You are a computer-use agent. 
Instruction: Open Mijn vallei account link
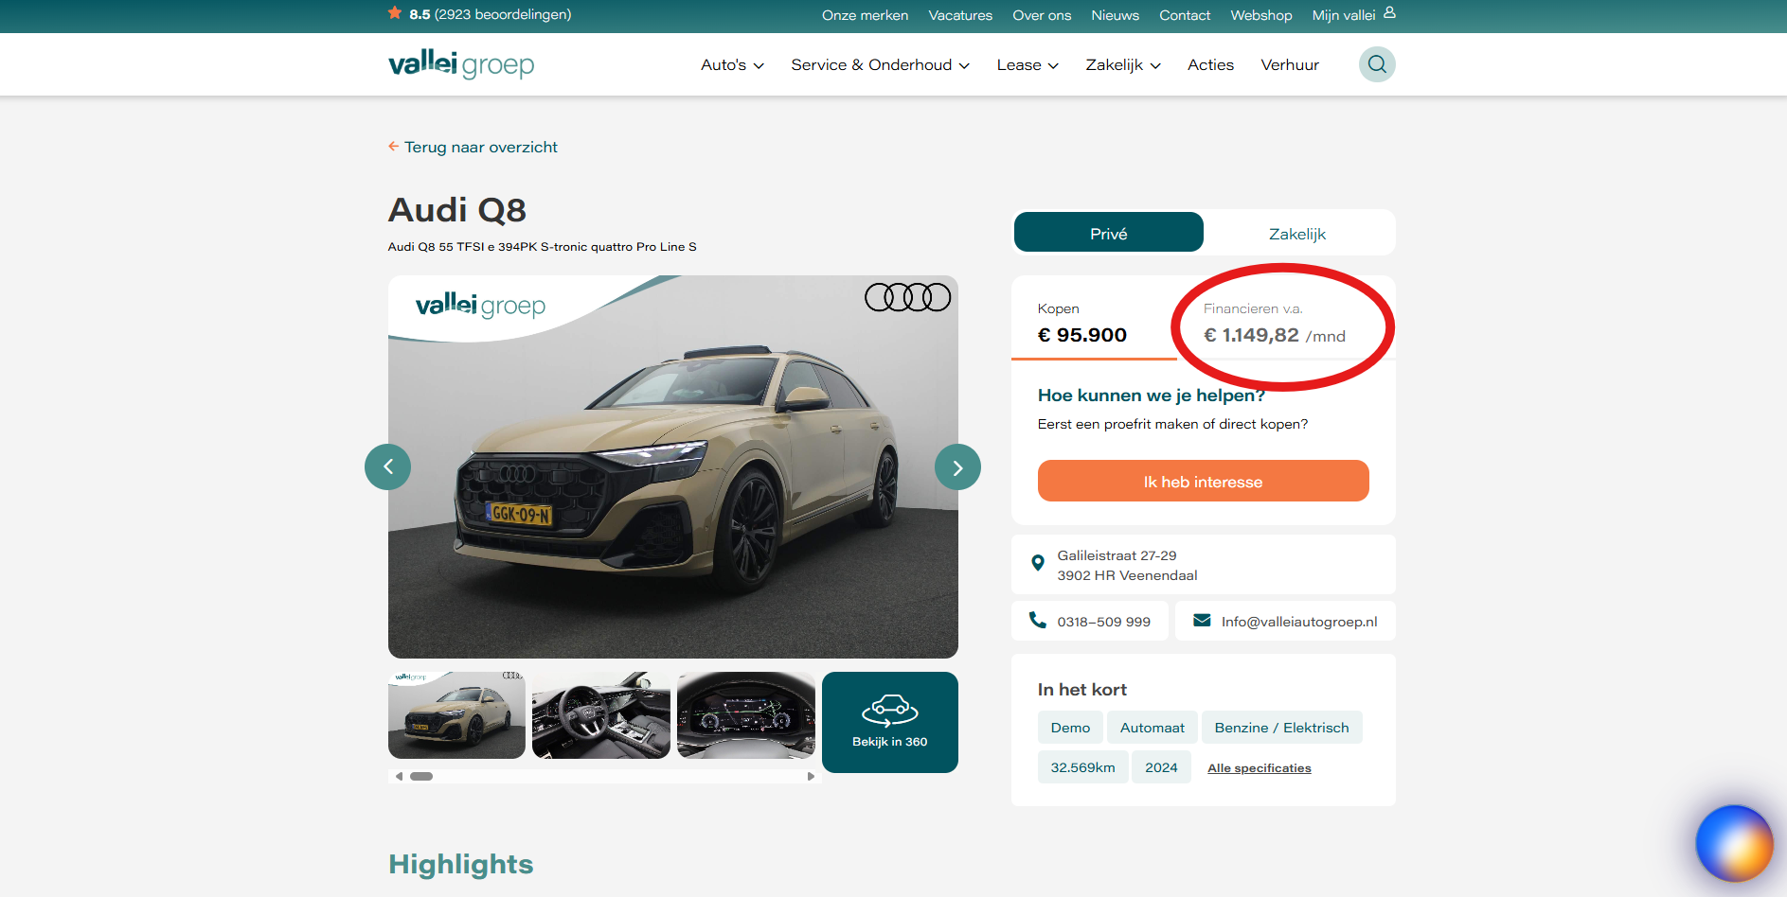1344,15
